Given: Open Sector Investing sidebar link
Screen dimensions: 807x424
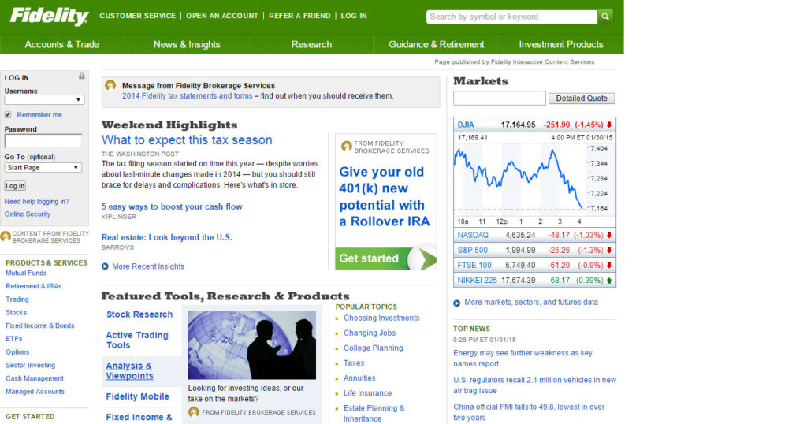Looking at the screenshot, I should (31, 366).
